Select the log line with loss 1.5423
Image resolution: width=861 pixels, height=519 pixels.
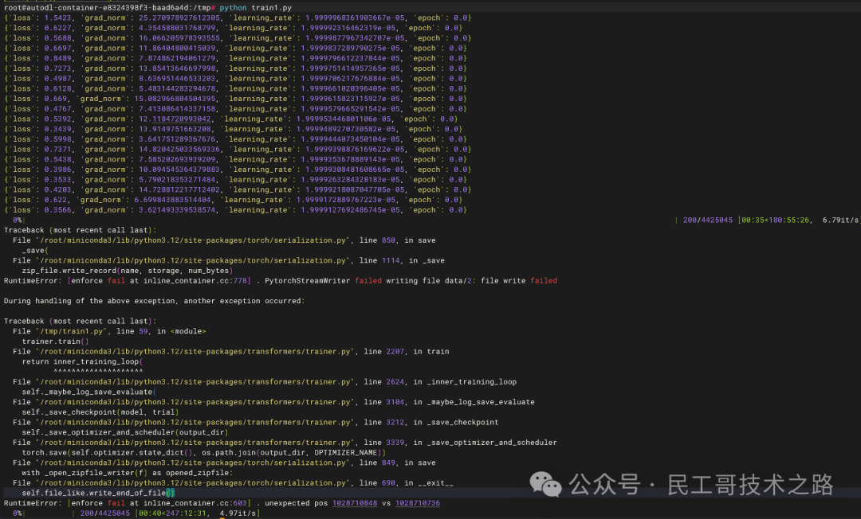click(x=238, y=18)
